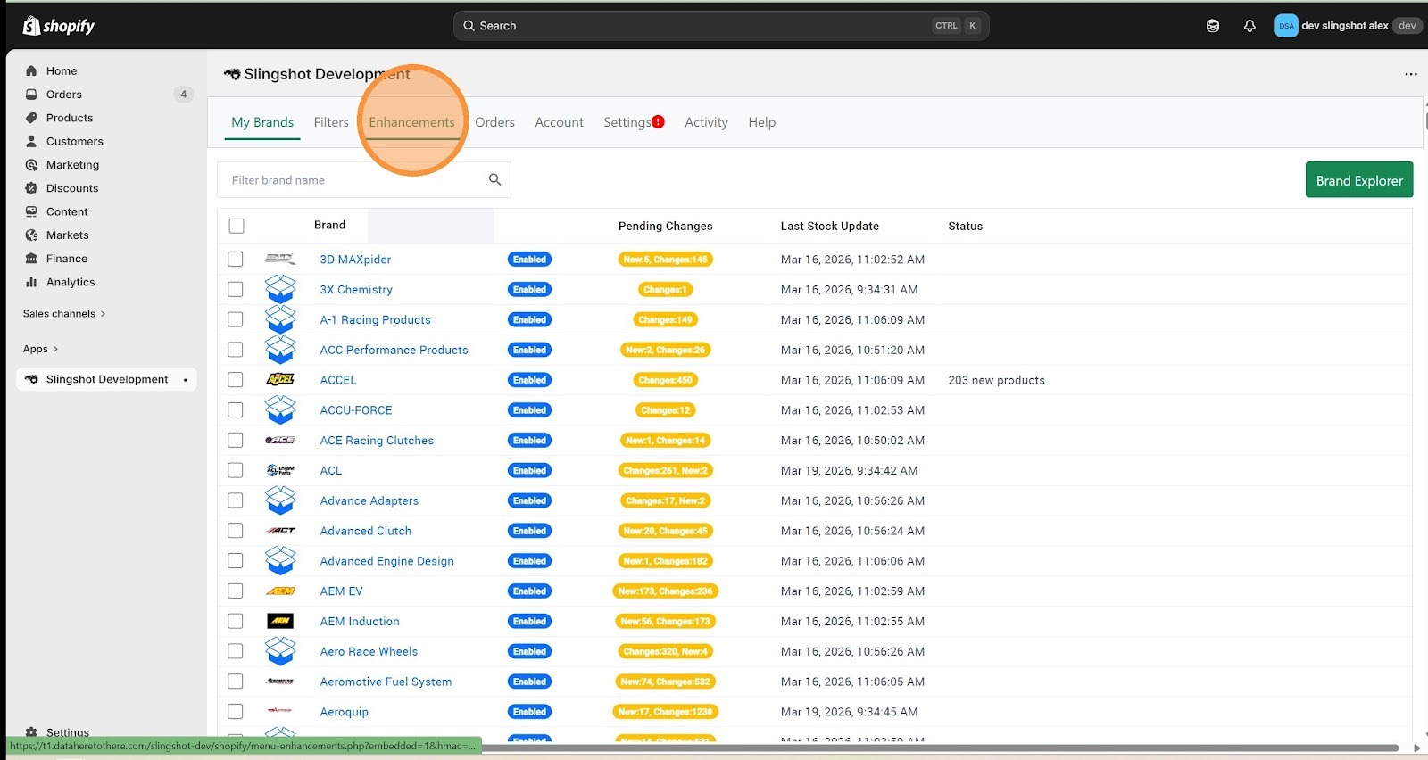The height and width of the screenshot is (760, 1428).
Task: Check the AEM EV row checkbox
Action: [x=236, y=591]
